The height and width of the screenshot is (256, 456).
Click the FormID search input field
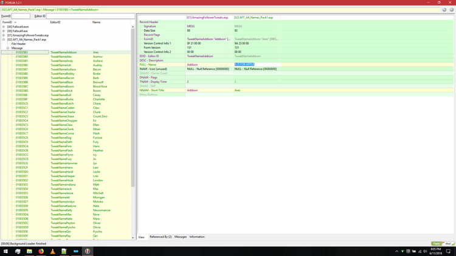point(21,16)
